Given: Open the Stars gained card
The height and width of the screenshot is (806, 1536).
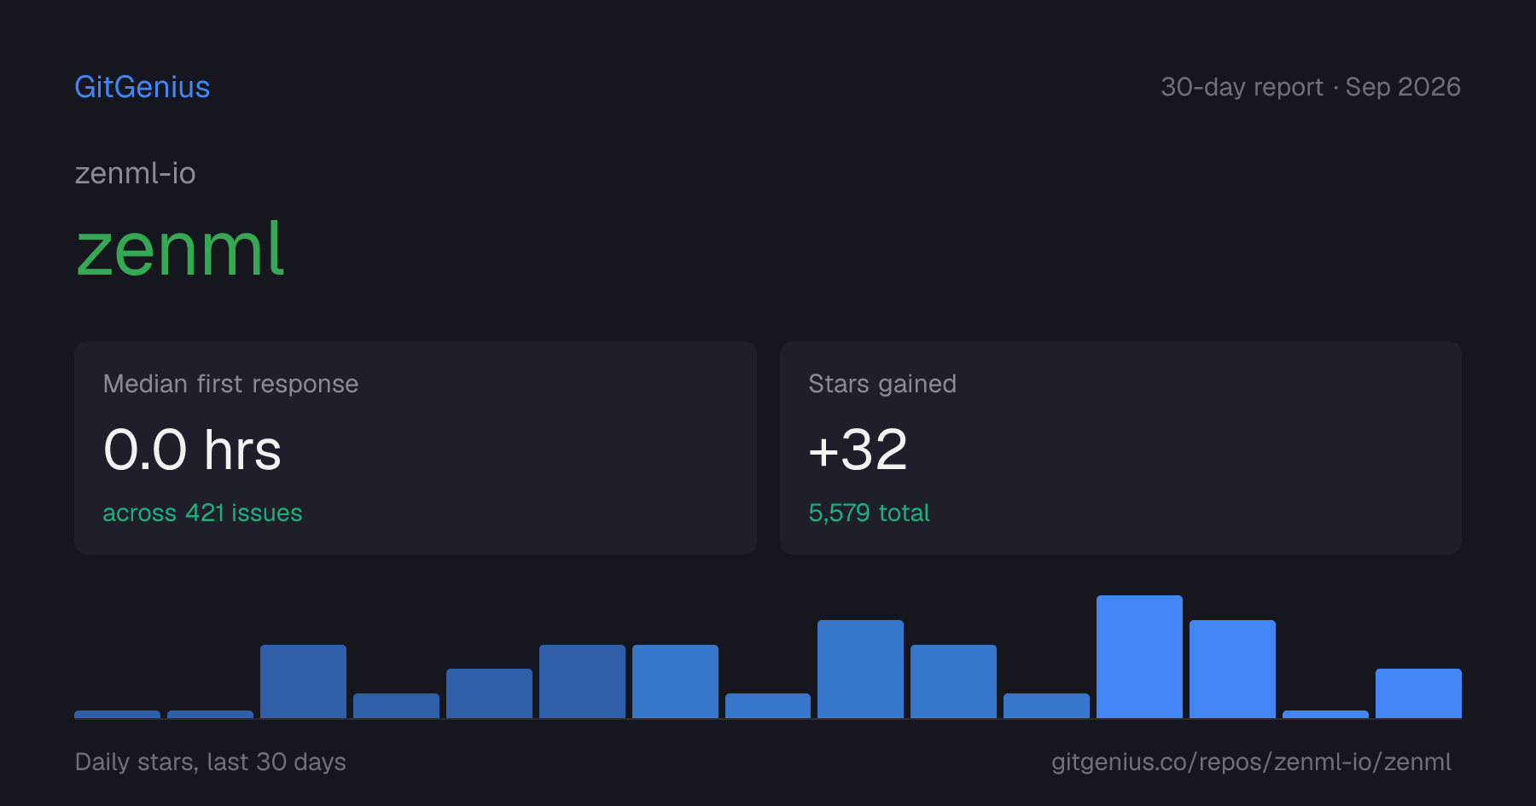Looking at the screenshot, I should click(1120, 448).
